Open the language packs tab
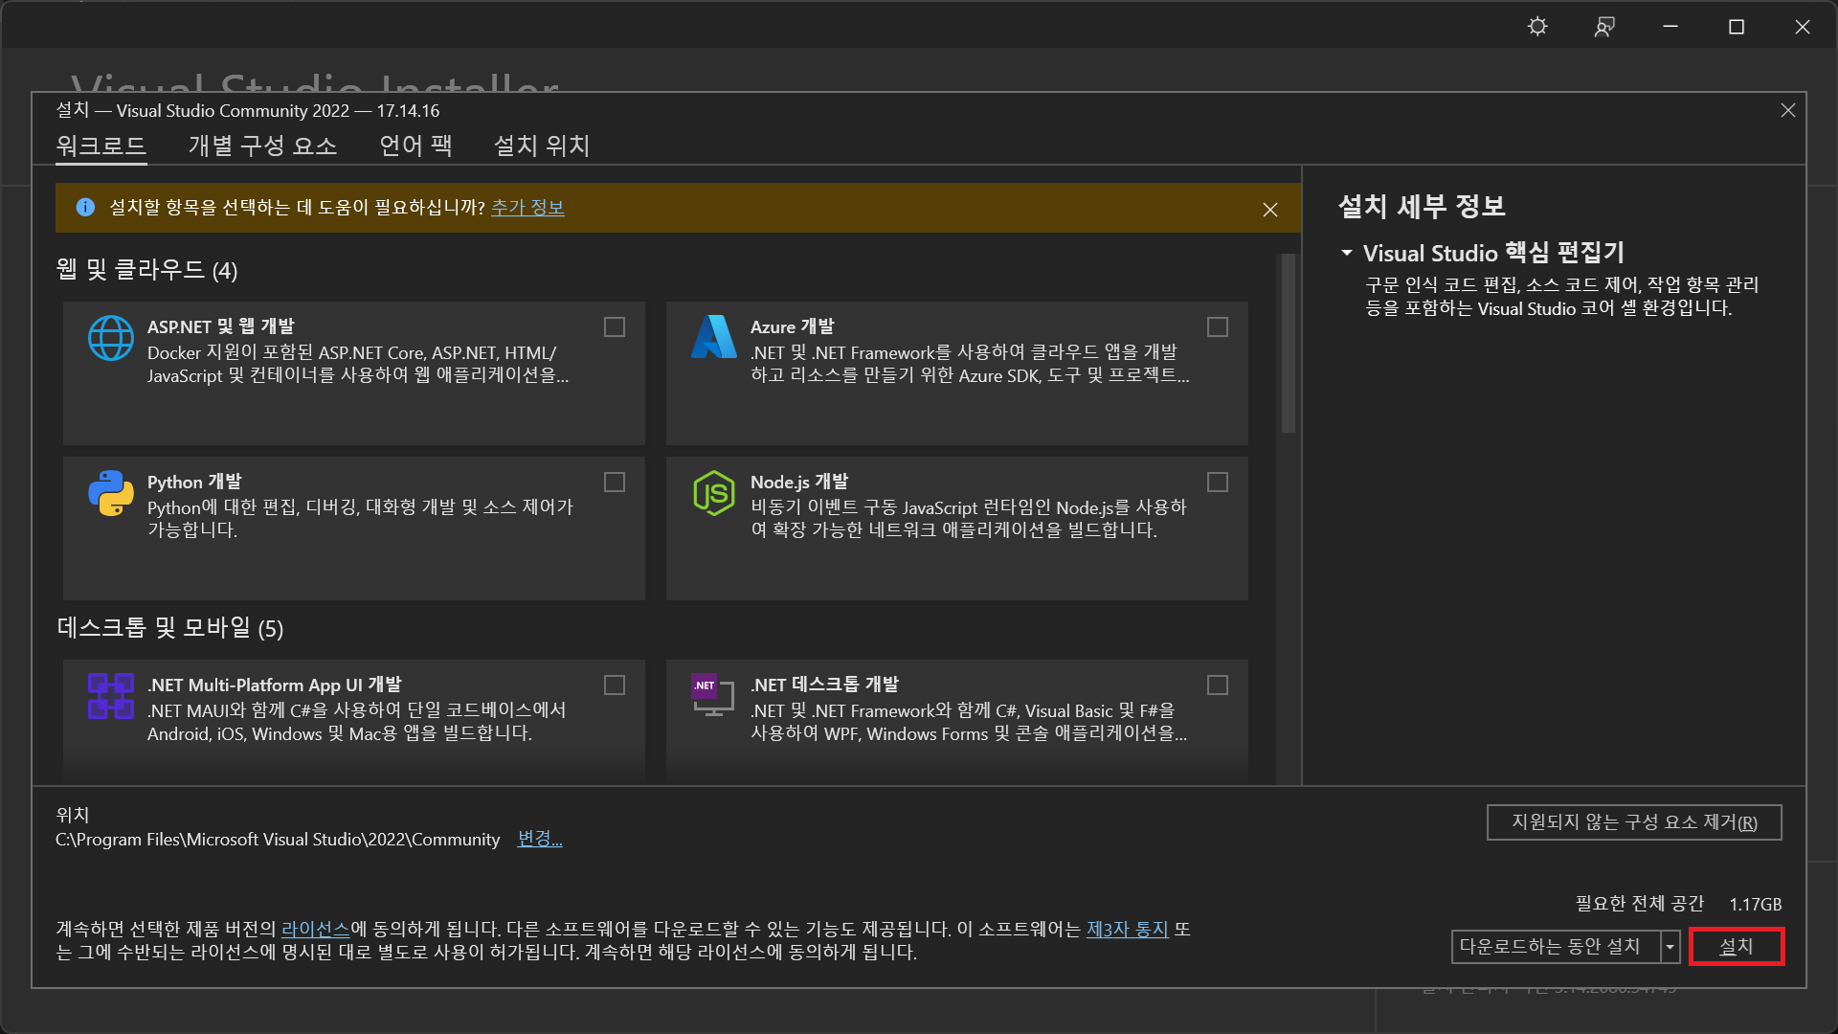 click(415, 146)
